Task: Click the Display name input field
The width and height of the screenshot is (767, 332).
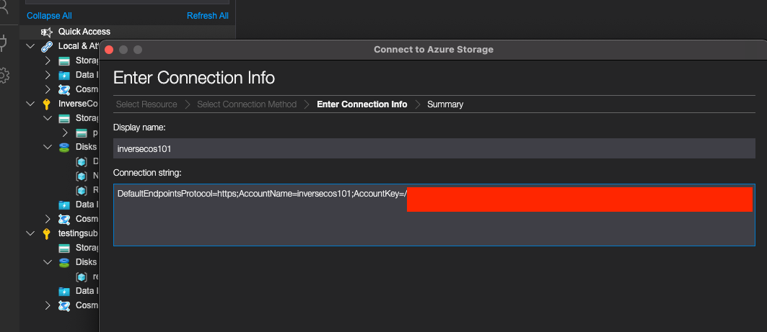Action: (x=434, y=148)
